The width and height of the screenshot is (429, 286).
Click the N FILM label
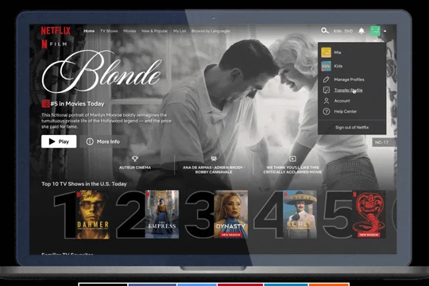coord(54,44)
